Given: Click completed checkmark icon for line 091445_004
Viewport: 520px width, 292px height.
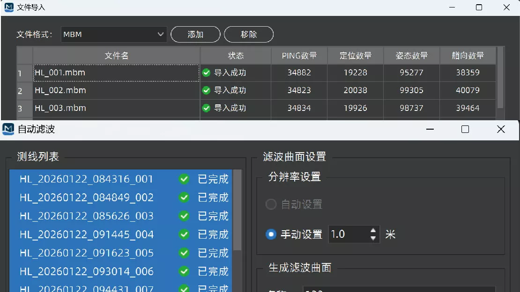Looking at the screenshot, I should point(184,234).
